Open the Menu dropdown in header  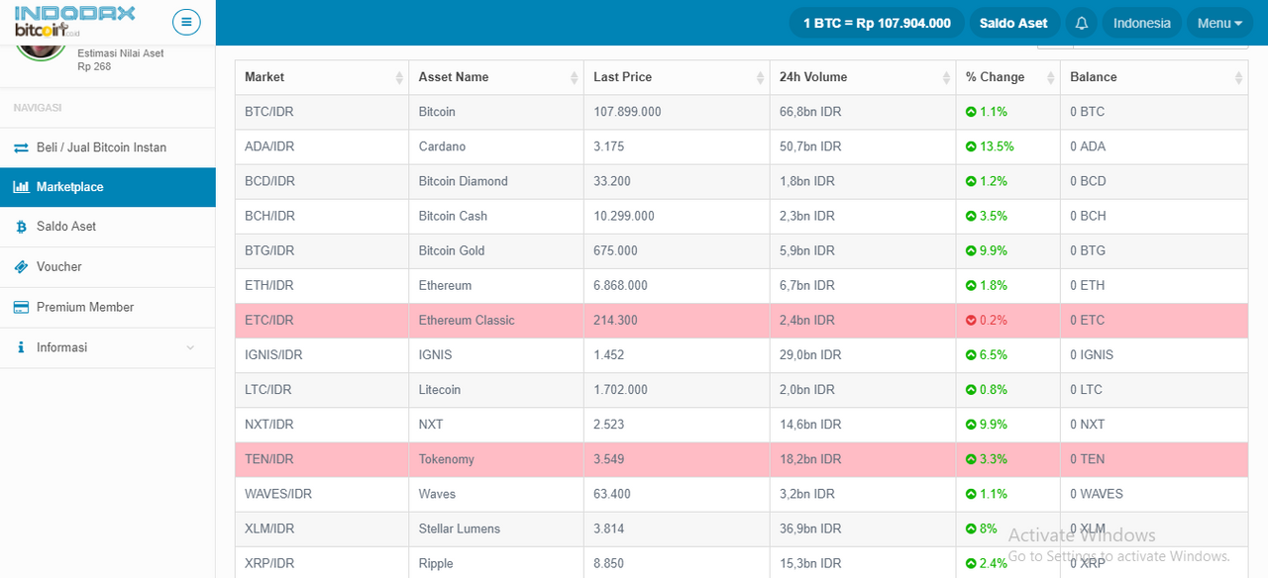1219,23
